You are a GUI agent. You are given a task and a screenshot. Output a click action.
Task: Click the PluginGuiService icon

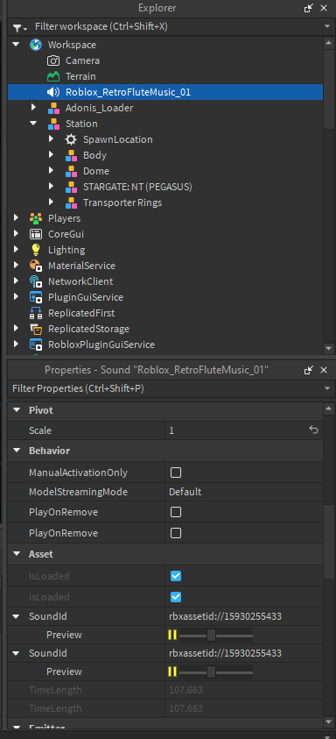[x=36, y=297]
